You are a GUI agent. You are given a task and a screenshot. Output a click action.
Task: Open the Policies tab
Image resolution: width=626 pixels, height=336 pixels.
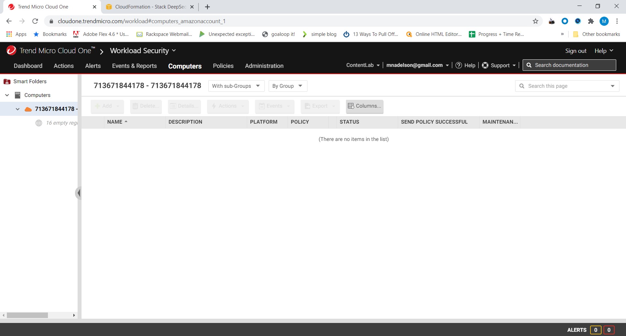tap(223, 66)
